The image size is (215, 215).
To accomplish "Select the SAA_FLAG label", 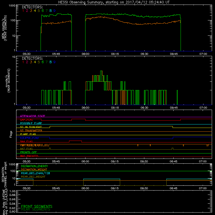I will coord(26,141).
